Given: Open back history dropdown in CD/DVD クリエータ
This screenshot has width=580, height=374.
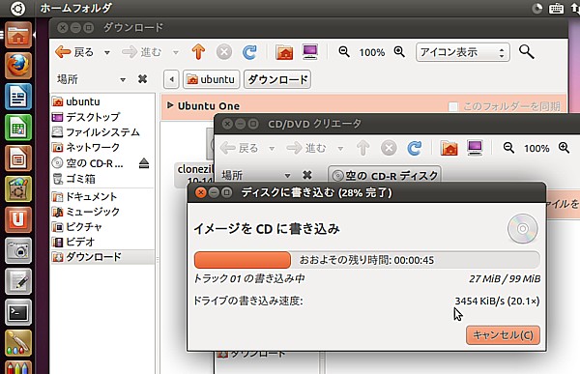Looking at the screenshot, I should [272, 149].
